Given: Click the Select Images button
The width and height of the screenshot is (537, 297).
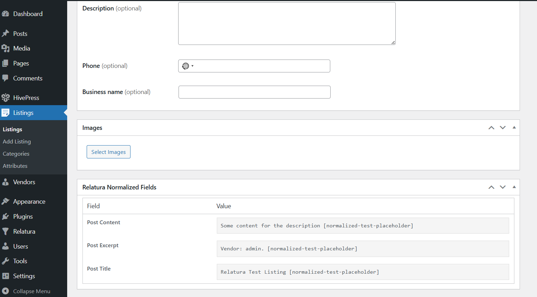Looking at the screenshot, I should tap(108, 152).
